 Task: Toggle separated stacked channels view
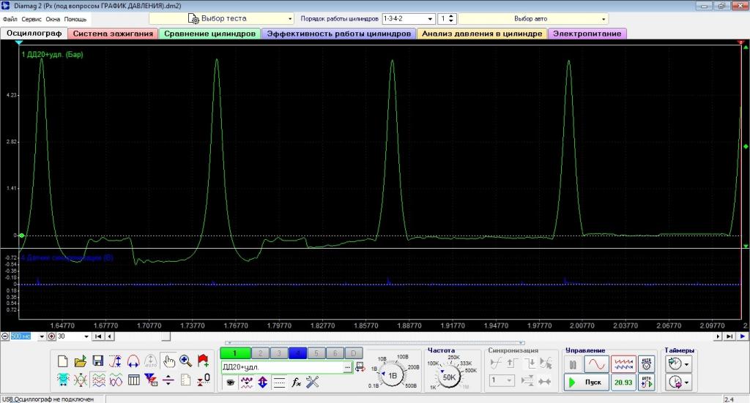pyautogui.click(x=98, y=380)
